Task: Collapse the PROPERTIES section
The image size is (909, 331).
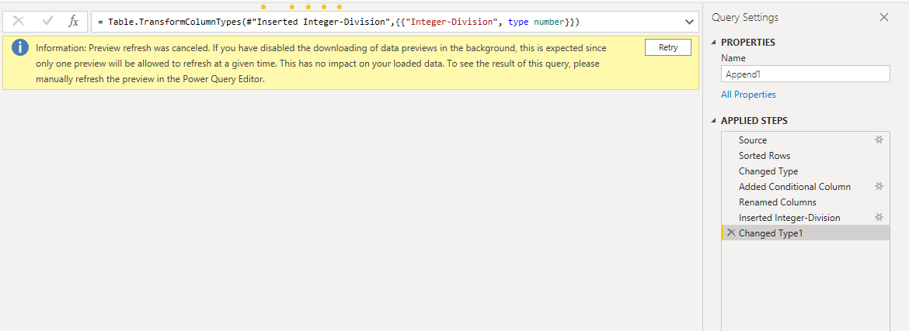Action: (x=714, y=42)
